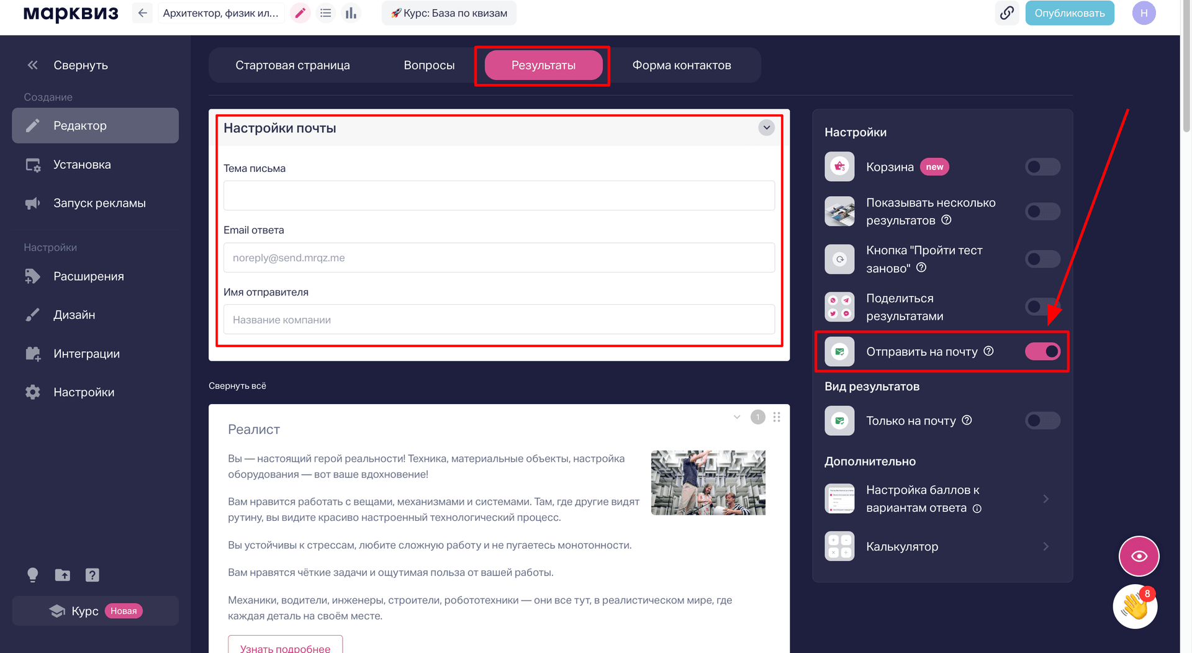The image size is (1192, 653).
Task: Open Установка in sidebar
Action: (x=95, y=164)
